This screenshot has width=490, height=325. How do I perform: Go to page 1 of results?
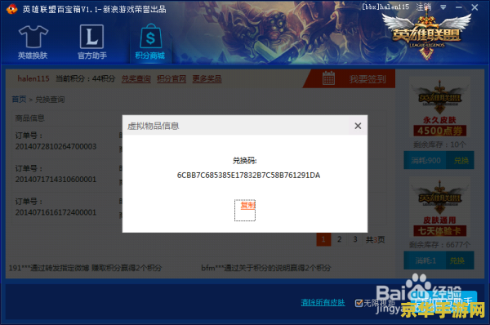[323, 240]
